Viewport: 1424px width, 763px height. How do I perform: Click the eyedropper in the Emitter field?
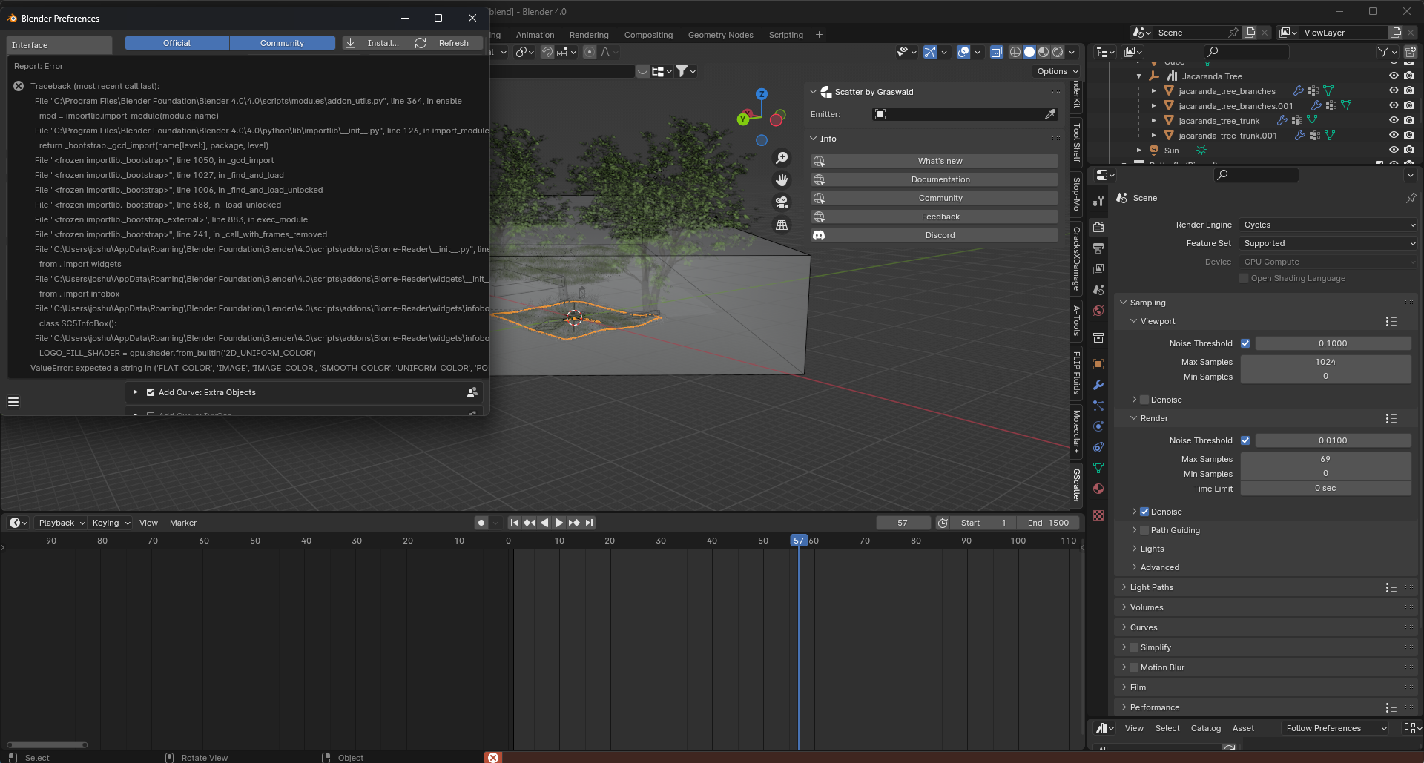(1050, 114)
